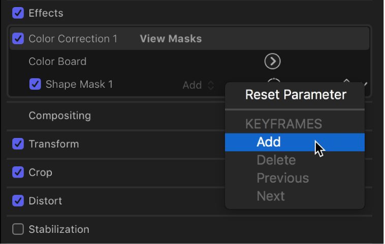Viewport: 385px width, 244px height.
Task: Choose Previous keyframe menu item
Action: coord(282,178)
